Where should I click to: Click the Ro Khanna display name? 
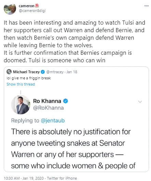coord(47,101)
